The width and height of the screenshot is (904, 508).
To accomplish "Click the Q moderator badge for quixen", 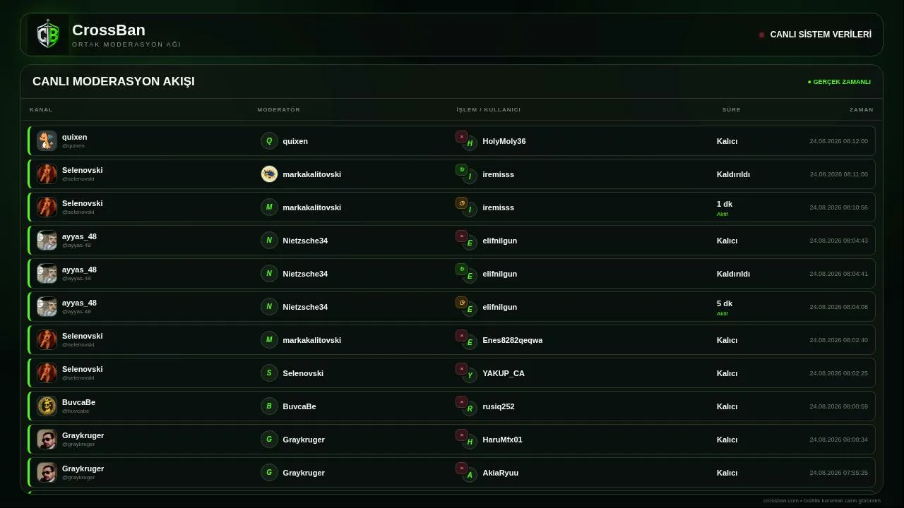I will tap(269, 141).
